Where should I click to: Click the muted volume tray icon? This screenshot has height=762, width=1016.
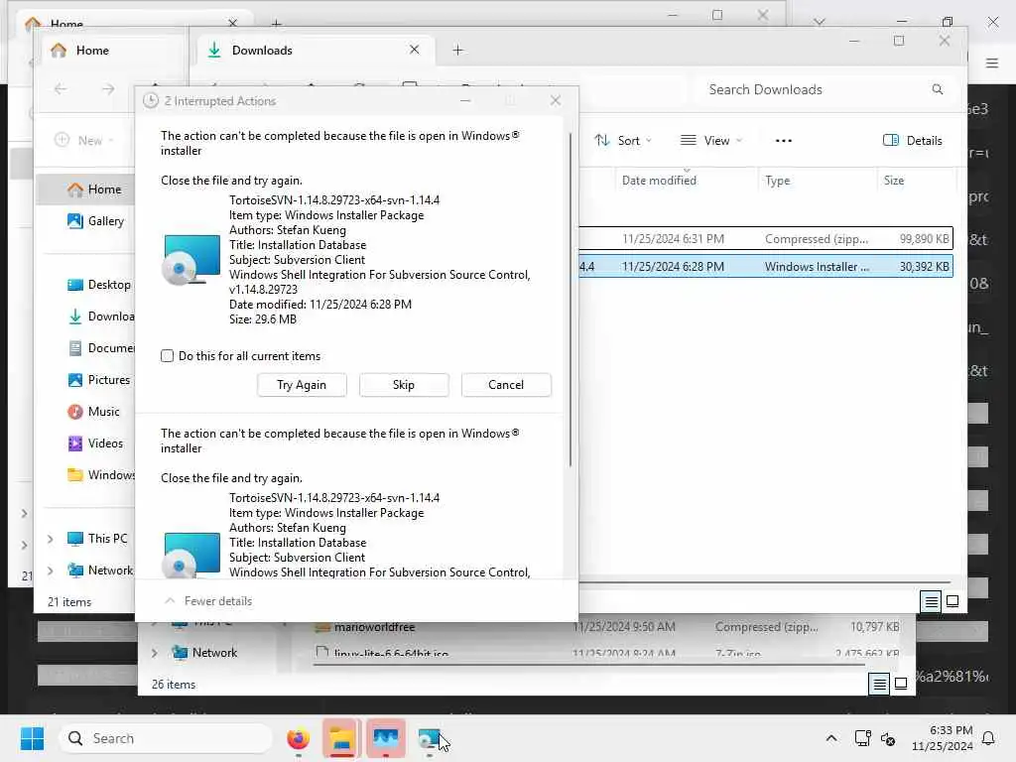click(x=888, y=738)
